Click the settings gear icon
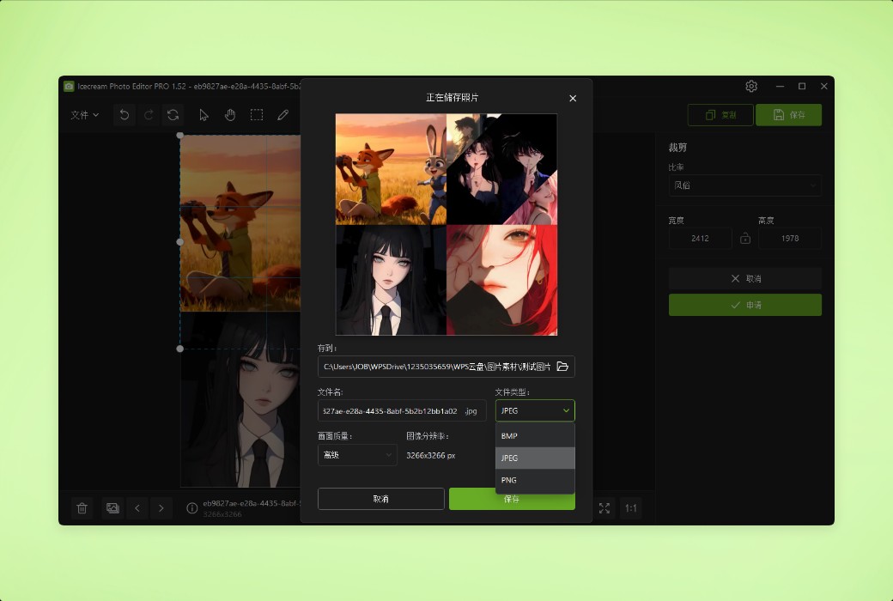 tap(751, 86)
